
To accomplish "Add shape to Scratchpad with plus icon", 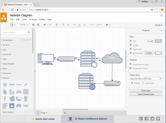I will [24, 40].
